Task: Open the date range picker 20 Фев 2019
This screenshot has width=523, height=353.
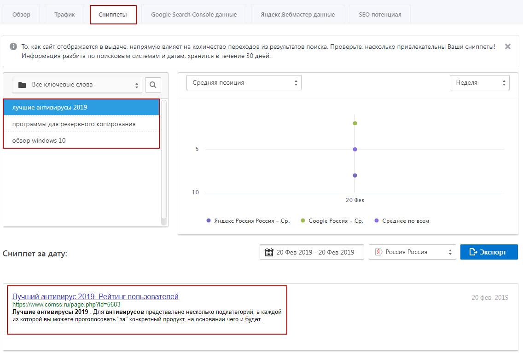Action: [x=312, y=252]
